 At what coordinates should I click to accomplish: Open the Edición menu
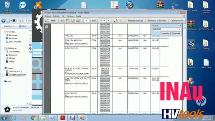click(x=56, y=16)
